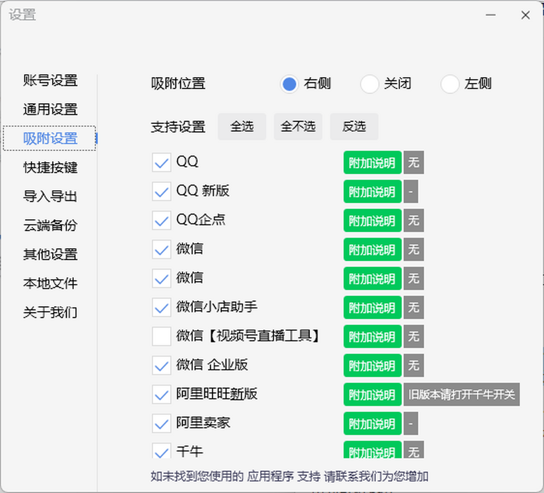The height and width of the screenshot is (493, 544).
Task: Click 附加说明 for 微信小店助手
Action: click(x=372, y=307)
